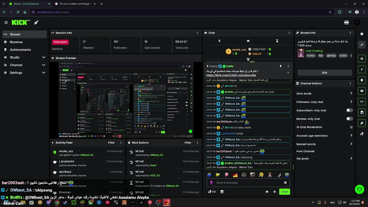368x207 pixels.
Task: Open Activity Feed three-dot menu
Action: [x=121, y=143]
